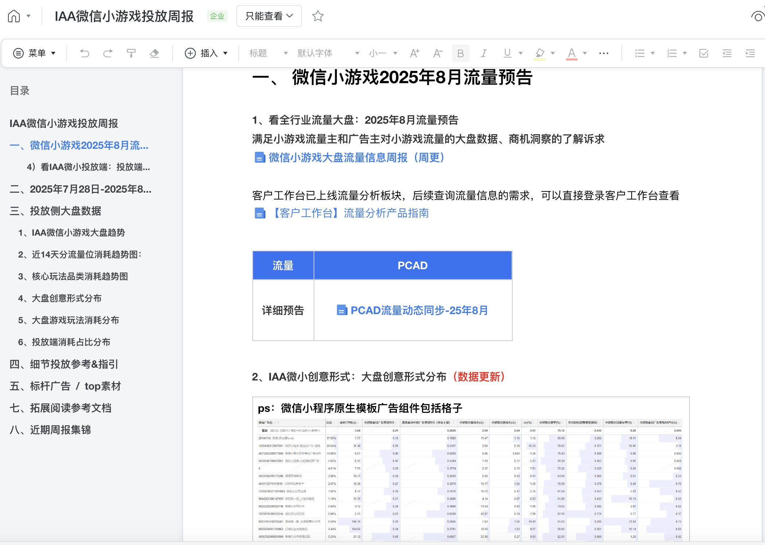The height and width of the screenshot is (545, 765).
Task: Show more formatting options (ellipsis)
Action: (604, 53)
